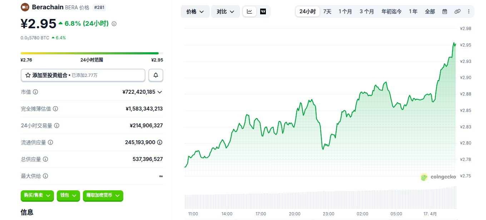Click the chart link share icon
Screen dimensions: 486x220
point(457,11)
